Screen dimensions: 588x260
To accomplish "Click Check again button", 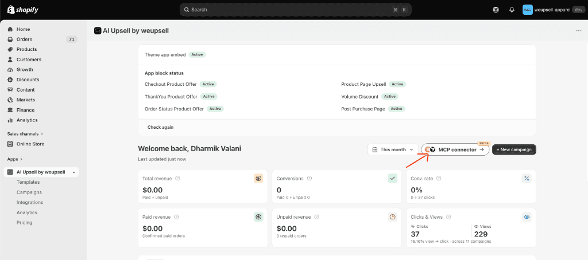I will click(161, 127).
